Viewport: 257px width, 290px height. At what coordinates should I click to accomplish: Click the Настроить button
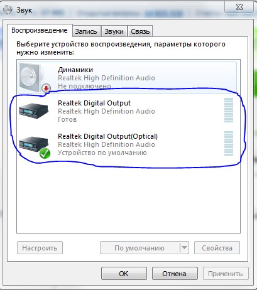click(x=40, y=248)
